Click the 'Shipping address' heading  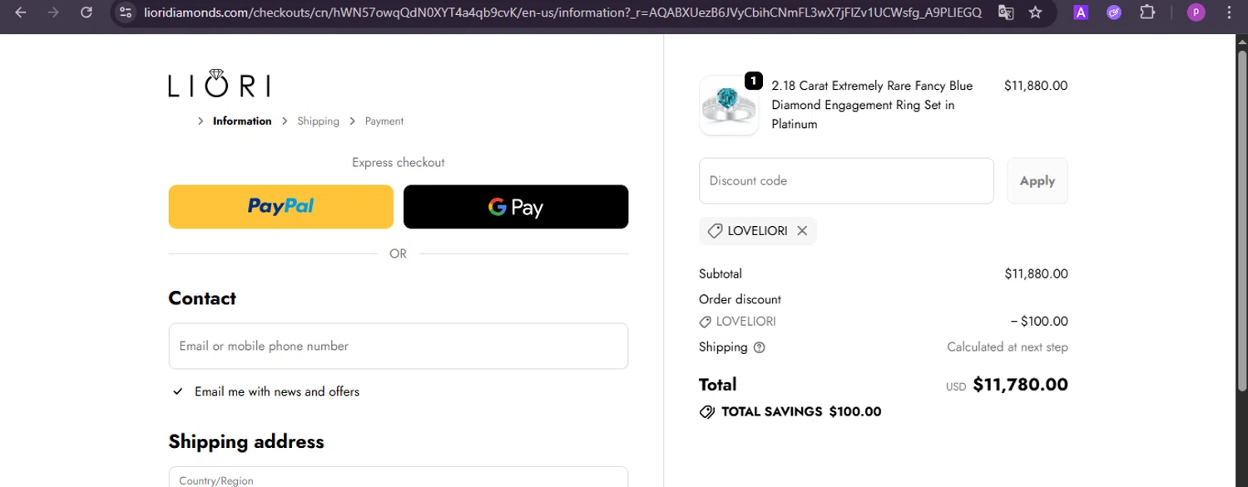click(246, 441)
